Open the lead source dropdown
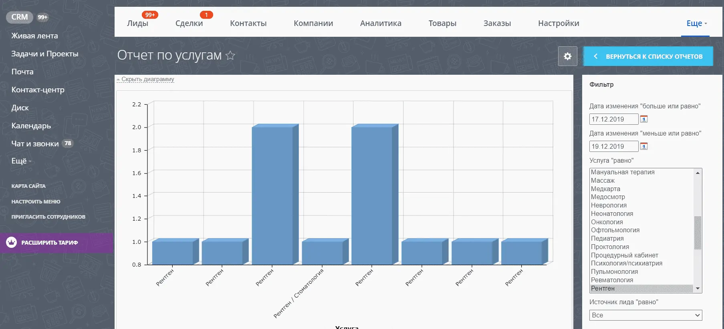The width and height of the screenshot is (724, 329). [645, 315]
